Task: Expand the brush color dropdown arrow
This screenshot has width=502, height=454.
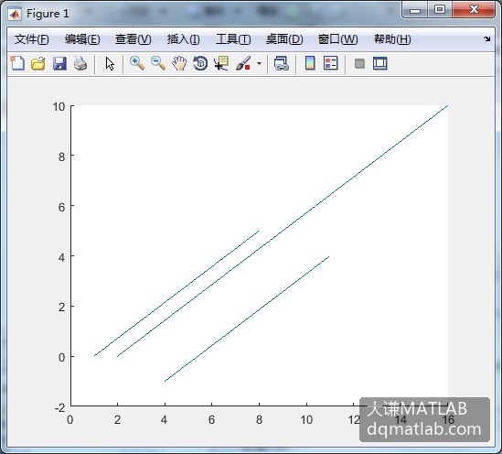Action: pyautogui.click(x=259, y=63)
